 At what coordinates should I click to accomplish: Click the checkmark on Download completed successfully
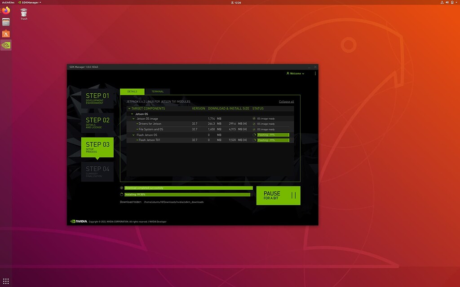(121, 188)
